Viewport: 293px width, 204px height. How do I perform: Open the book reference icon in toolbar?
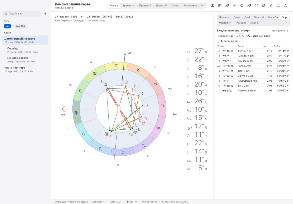coord(212,6)
